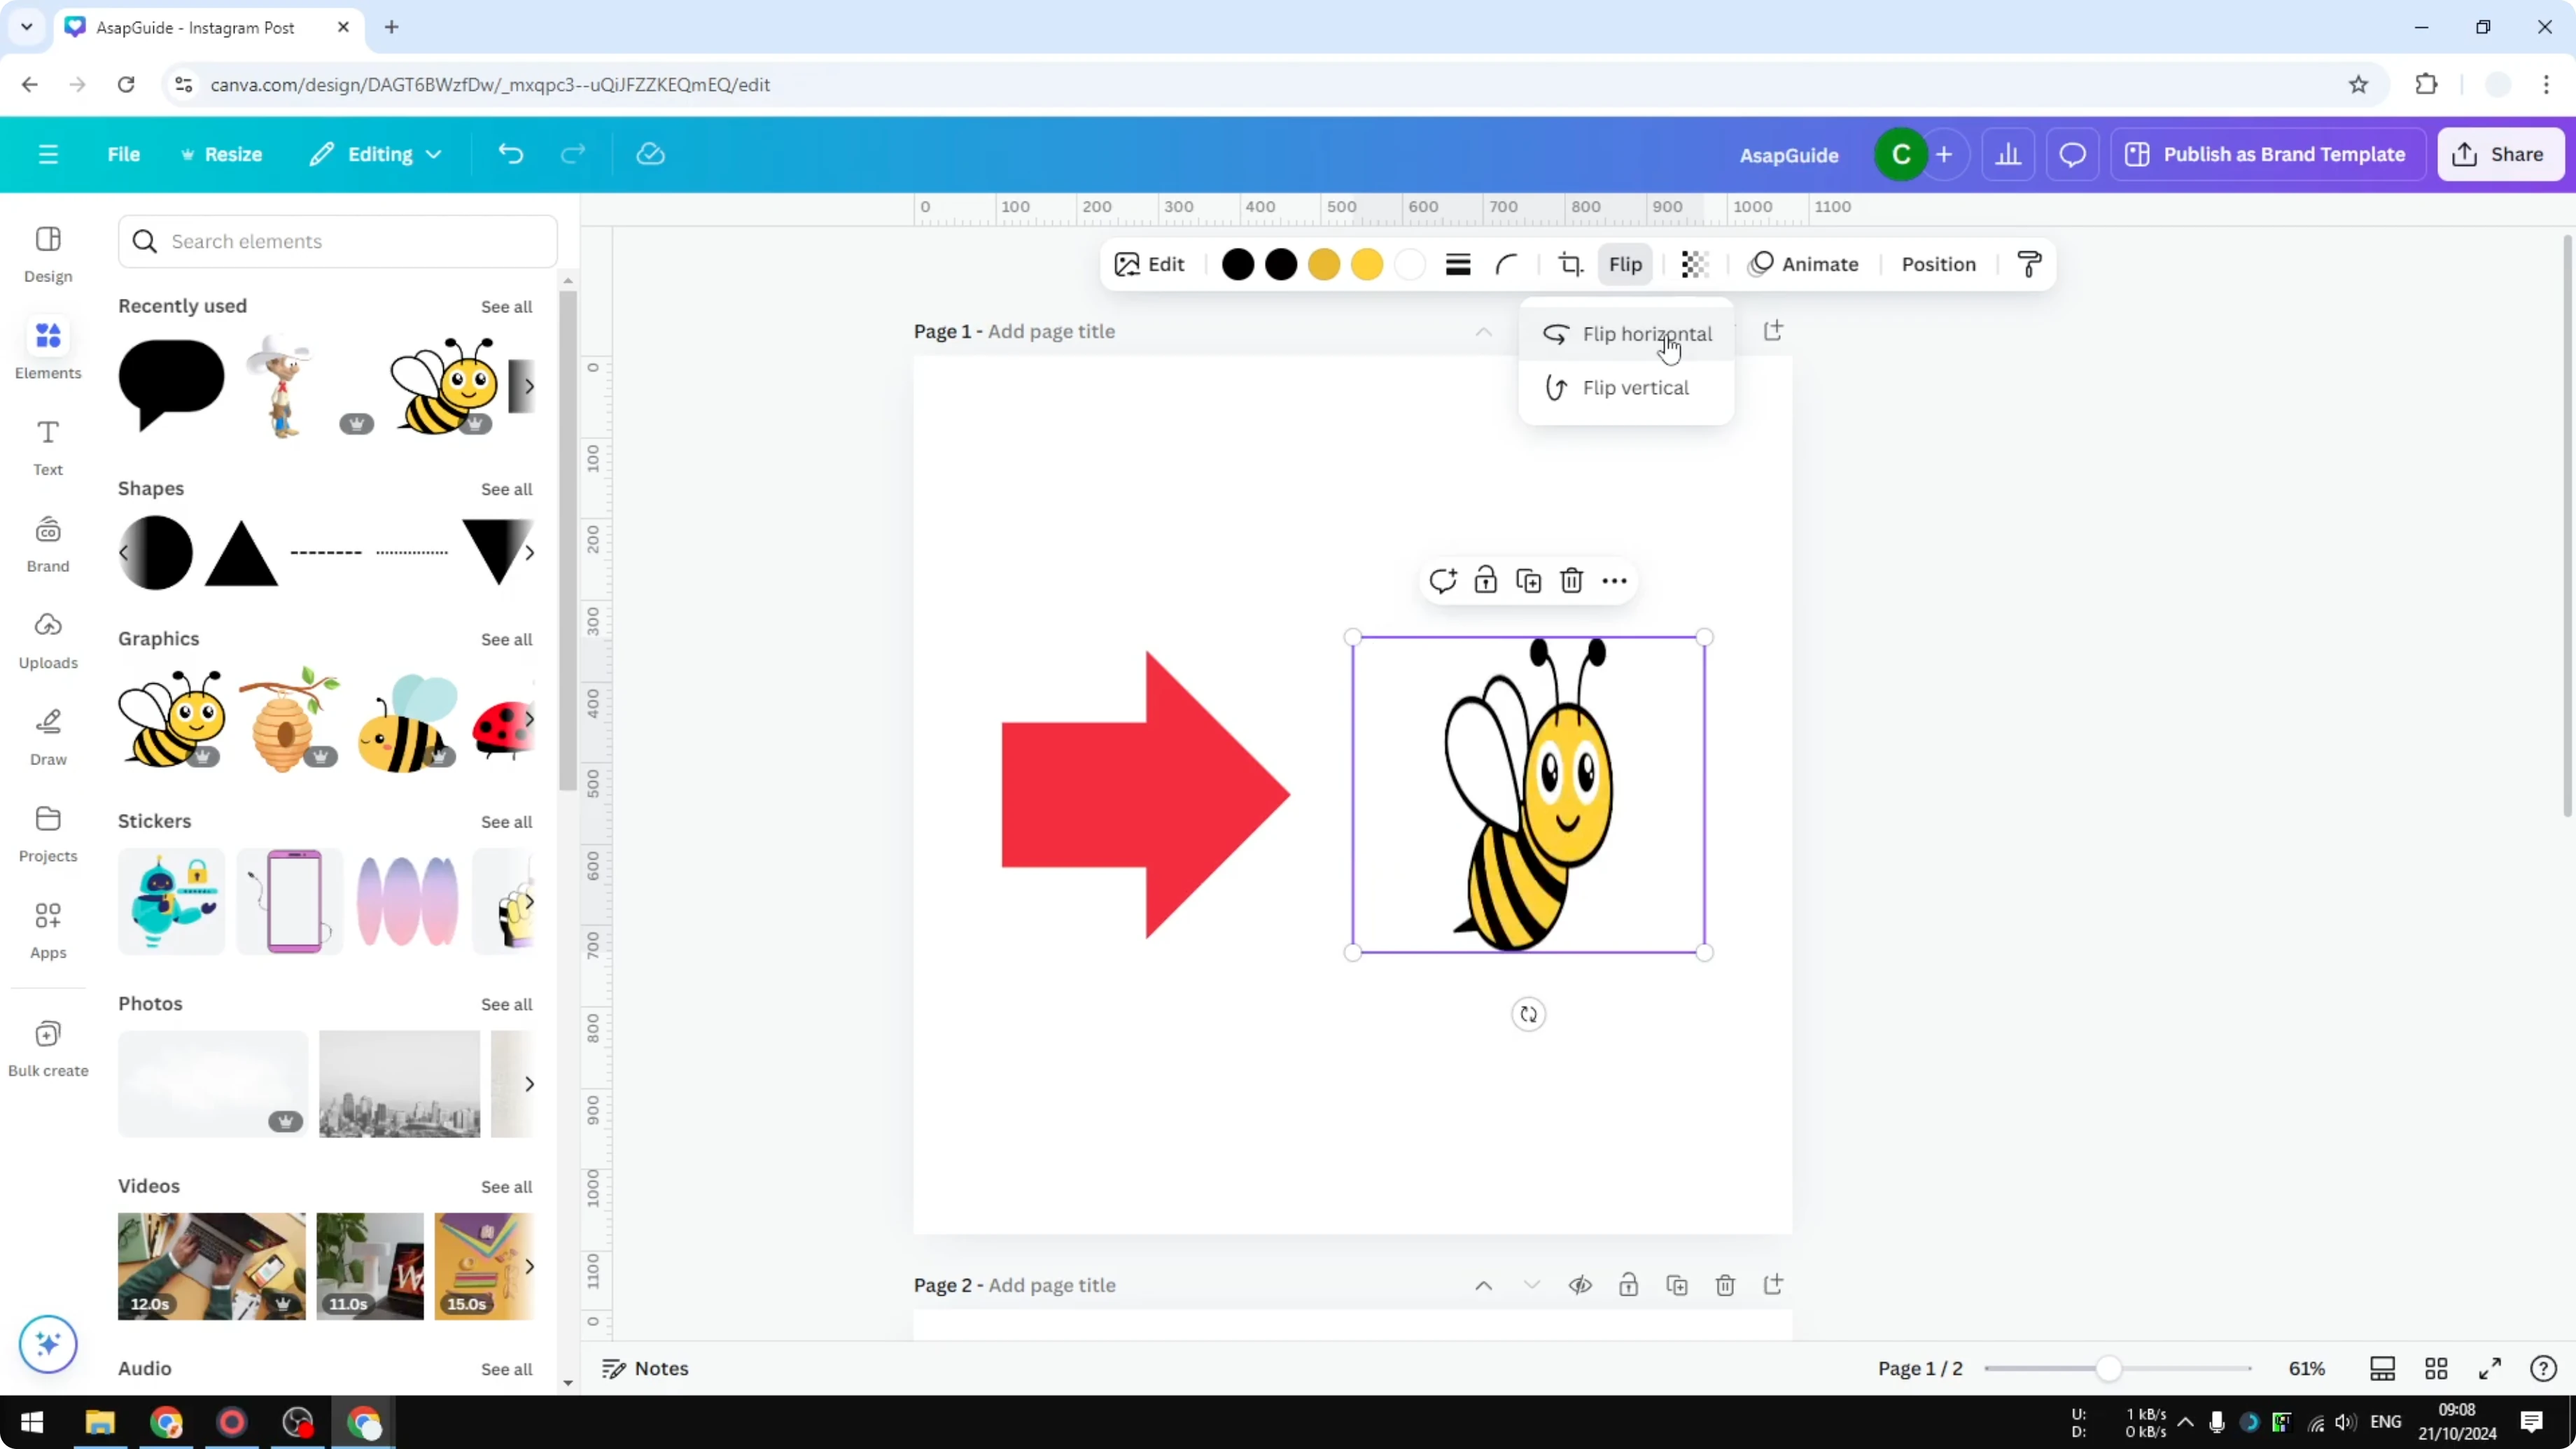Duplicate the selected bee element
The width and height of the screenshot is (2576, 1449).
pyautogui.click(x=1528, y=580)
